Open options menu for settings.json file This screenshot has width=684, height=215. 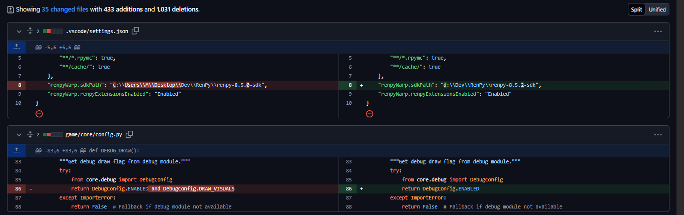point(658,31)
